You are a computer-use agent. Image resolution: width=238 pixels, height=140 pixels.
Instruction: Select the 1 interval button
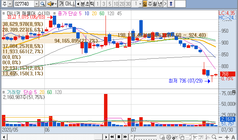(98, 4)
